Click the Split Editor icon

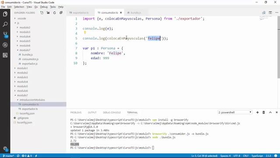270,13
